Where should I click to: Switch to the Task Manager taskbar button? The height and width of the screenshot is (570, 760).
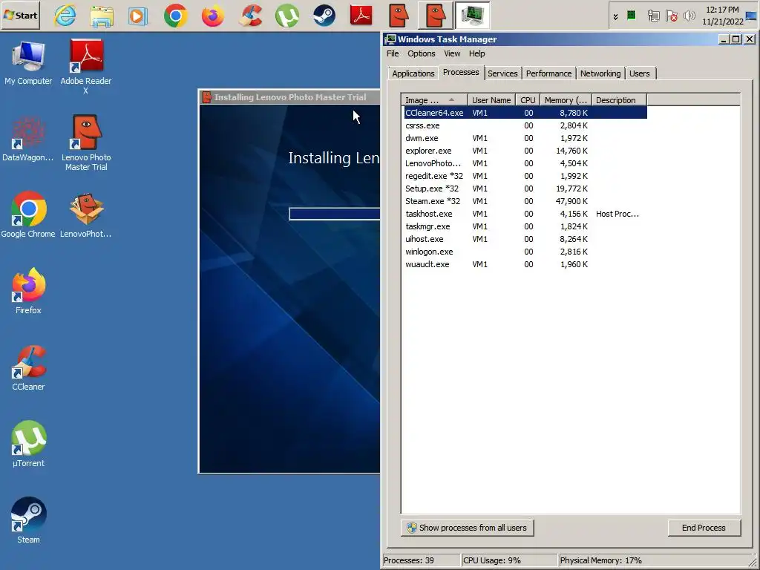(x=473, y=16)
